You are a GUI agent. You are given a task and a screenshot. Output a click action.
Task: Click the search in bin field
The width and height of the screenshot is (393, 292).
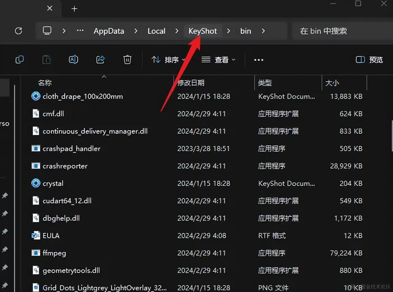click(x=342, y=31)
